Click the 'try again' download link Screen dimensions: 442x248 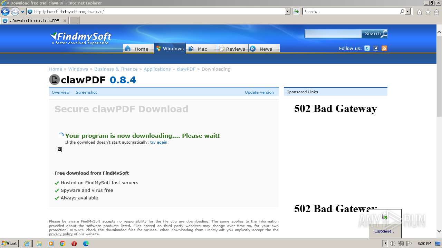coord(159,142)
